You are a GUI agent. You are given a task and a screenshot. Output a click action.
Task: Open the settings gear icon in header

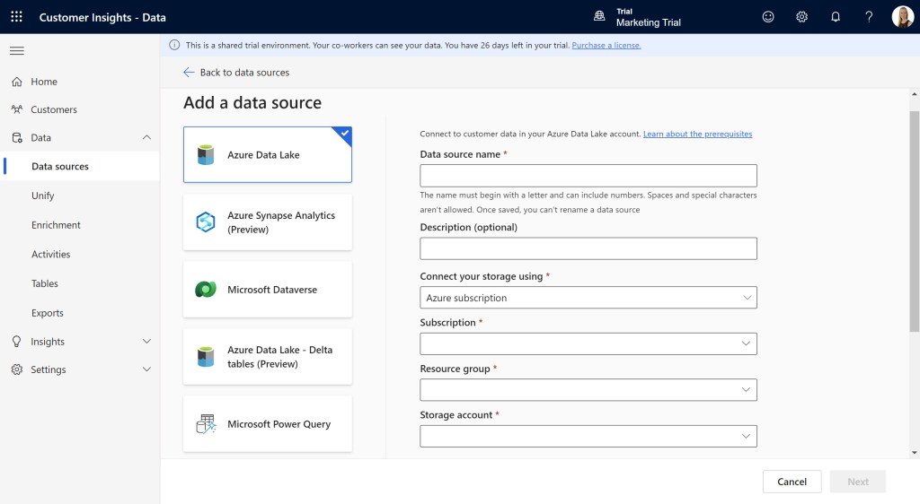tap(801, 17)
